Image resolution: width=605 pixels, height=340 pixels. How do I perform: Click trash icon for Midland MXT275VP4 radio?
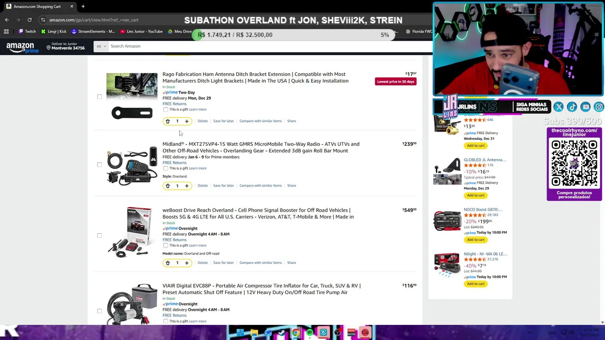(x=167, y=186)
